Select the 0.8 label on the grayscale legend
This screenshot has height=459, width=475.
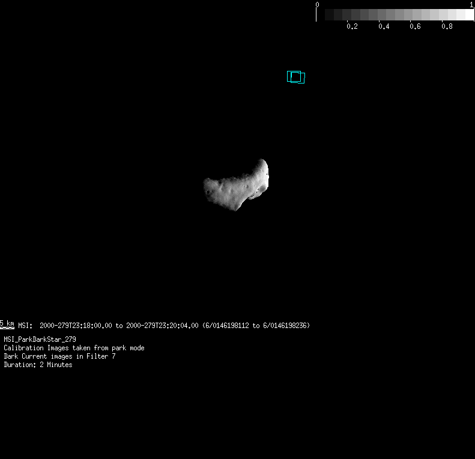(447, 26)
